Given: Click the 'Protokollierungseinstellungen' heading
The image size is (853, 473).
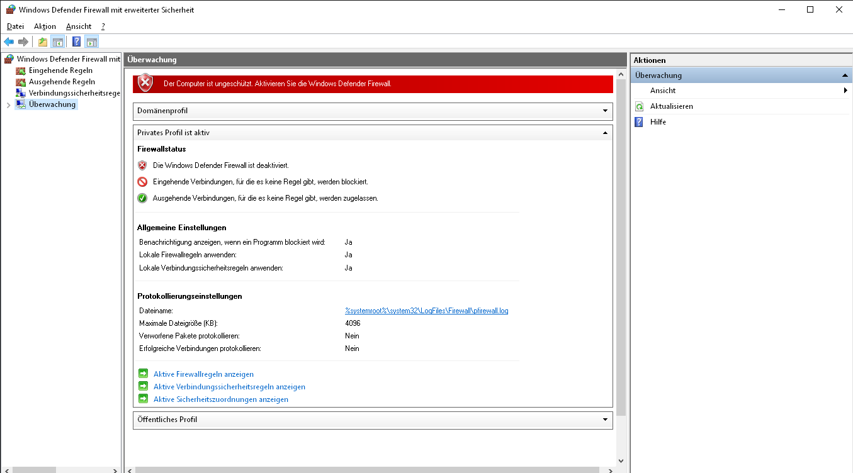Looking at the screenshot, I should click(x=189, y=296).
